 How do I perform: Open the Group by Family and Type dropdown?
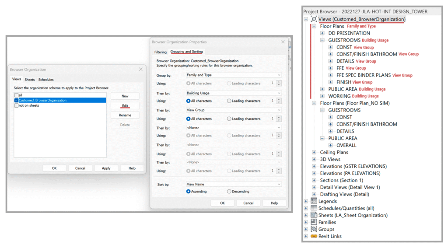[x=233, y=75]
